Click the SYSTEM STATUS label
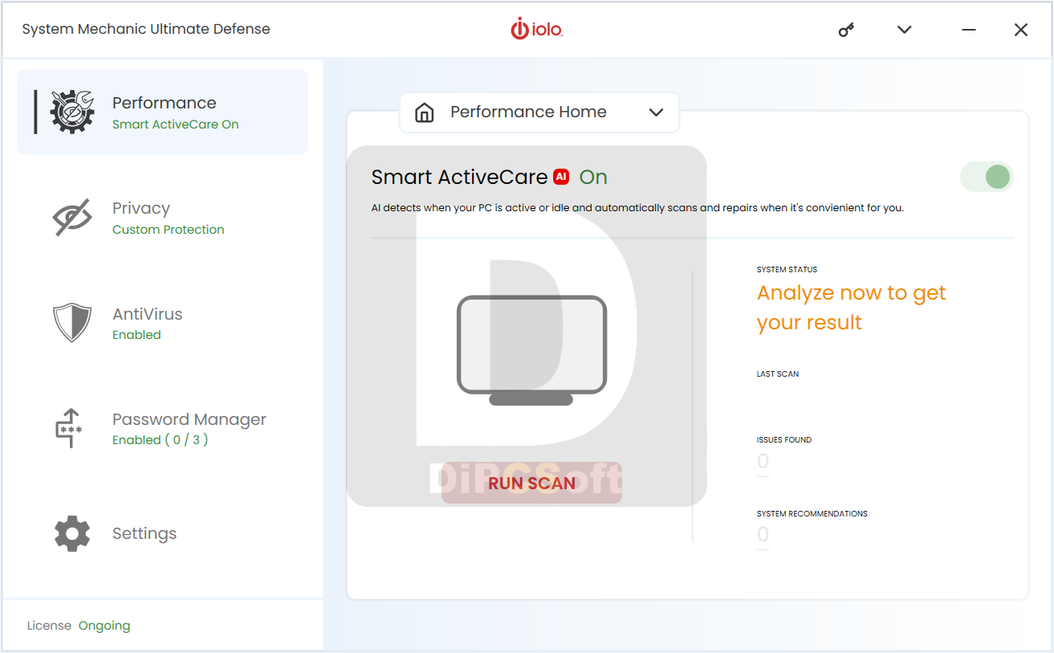The image size is (1054, 653). [787, 270]
